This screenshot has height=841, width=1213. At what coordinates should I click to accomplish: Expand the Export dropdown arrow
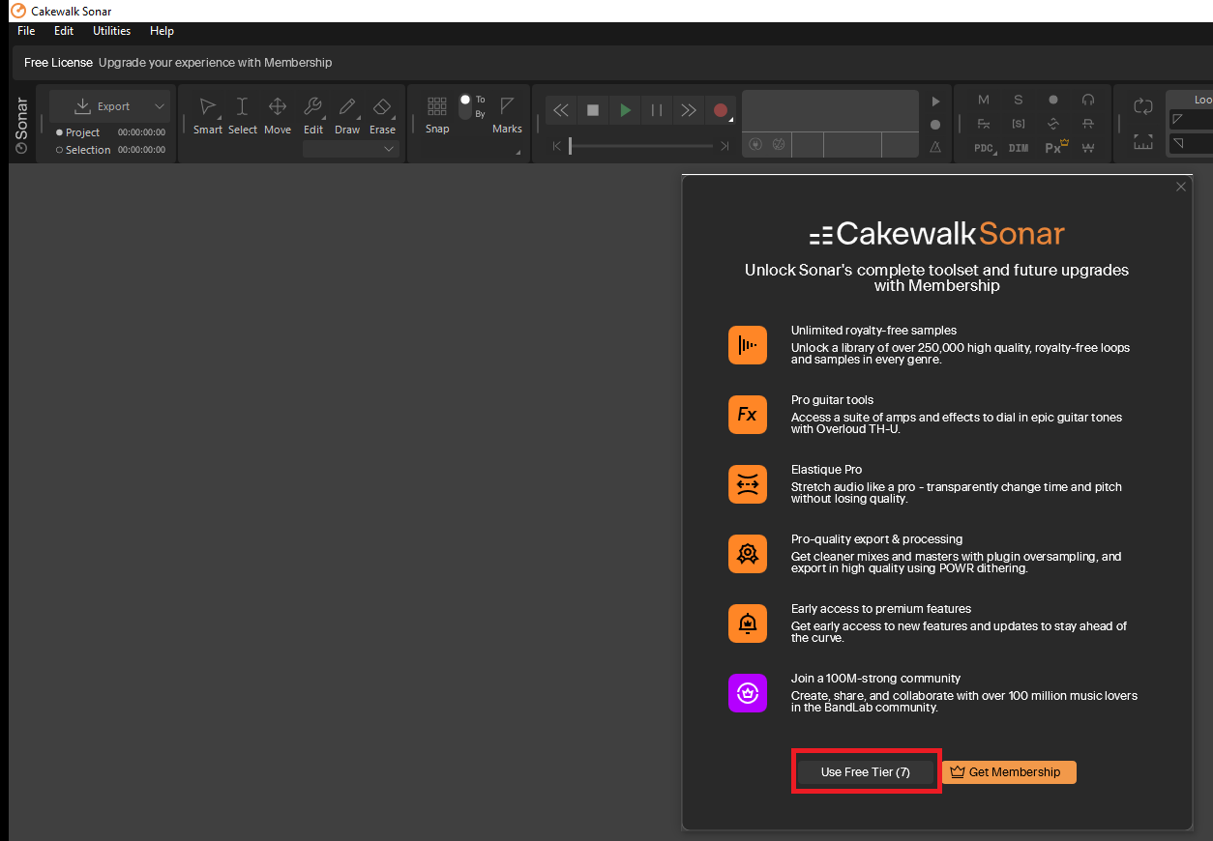[x=160, y=106]
